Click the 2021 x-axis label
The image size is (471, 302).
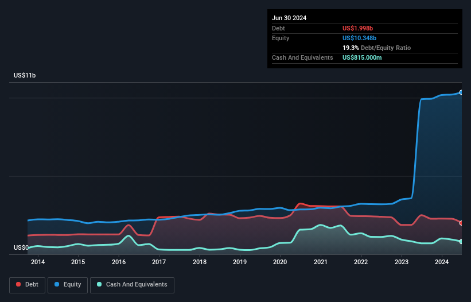pyautogui.click(x=321, y=262)
